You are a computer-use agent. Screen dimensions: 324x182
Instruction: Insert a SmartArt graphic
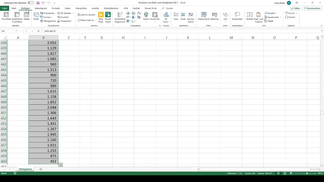[63, 17]
